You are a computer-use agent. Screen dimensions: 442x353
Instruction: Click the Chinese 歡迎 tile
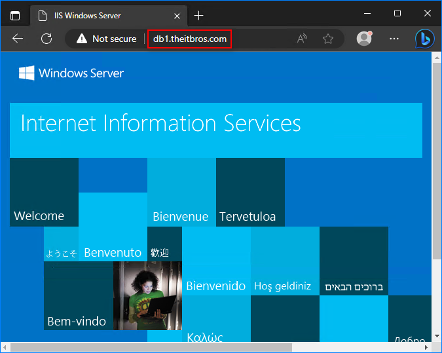[x=164, y=244]
